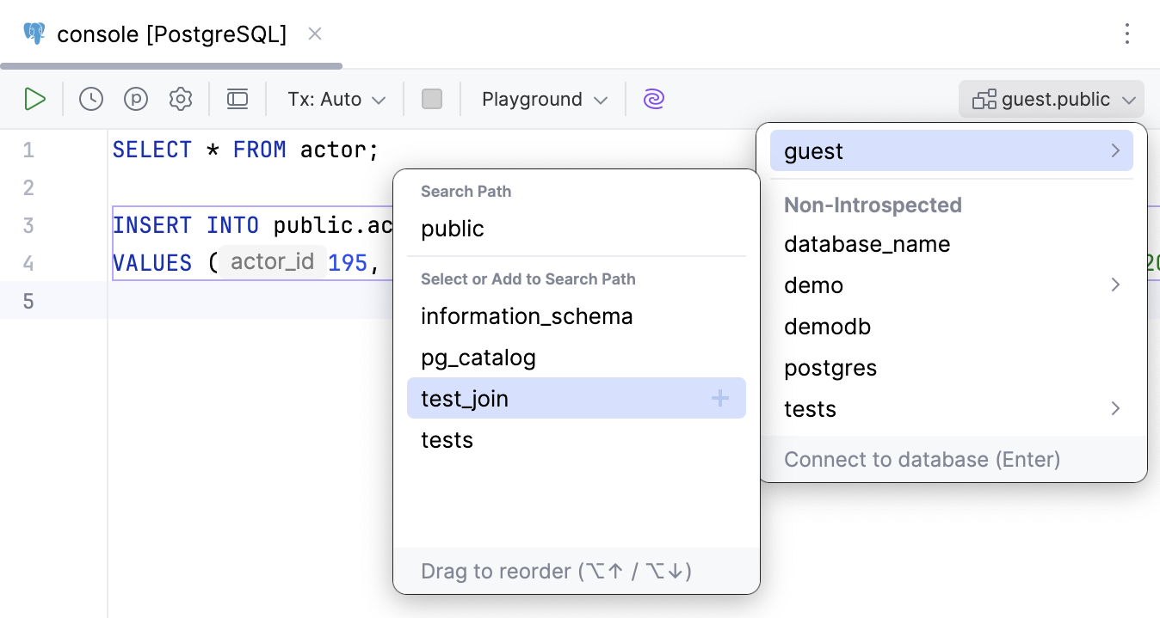This screenshot has width=1160, height=618.
Task: Open the Tx: Auto dropdown
Action: [335, 98]
